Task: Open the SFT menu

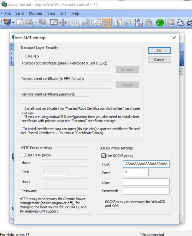Action: click(63, 13)
